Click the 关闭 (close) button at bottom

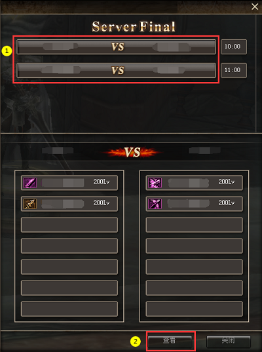(229, 342)
